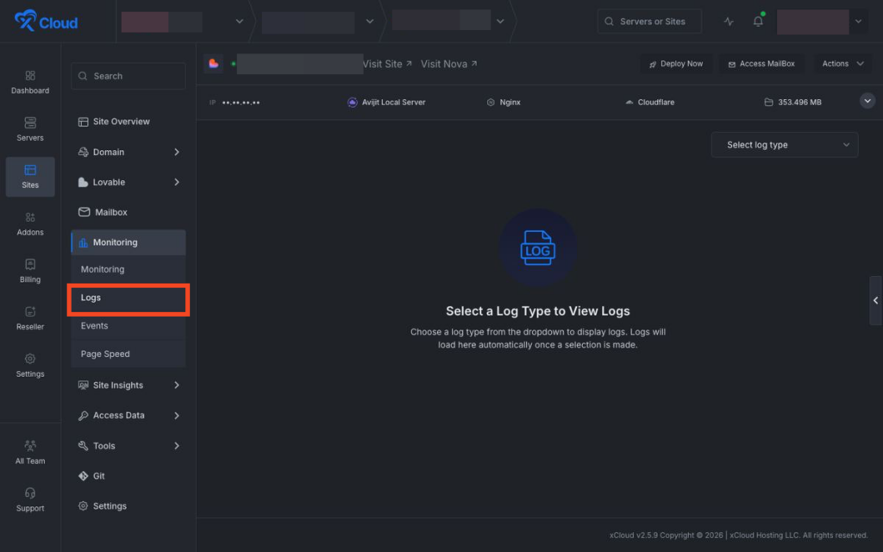Click the Cloudflare cloud icon
Viewport: 883px width, 552px height.
click(x=629, y=102)
